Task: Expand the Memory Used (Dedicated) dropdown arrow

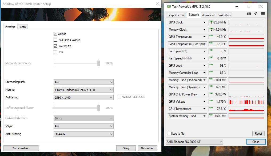Action: point(205,80)
